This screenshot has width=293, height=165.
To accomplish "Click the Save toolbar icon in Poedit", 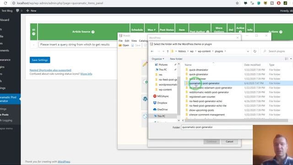I will coord(136,45).
